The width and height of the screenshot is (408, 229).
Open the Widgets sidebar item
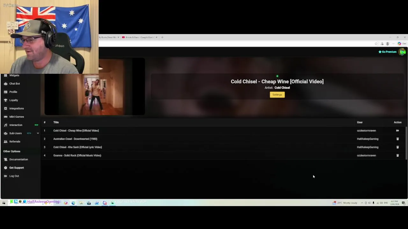(x=14, y=75)
